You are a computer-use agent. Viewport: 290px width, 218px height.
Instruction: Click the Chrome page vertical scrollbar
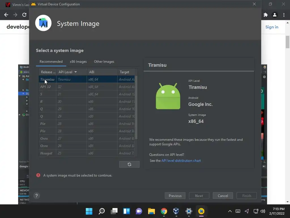[x=287, y=42]
